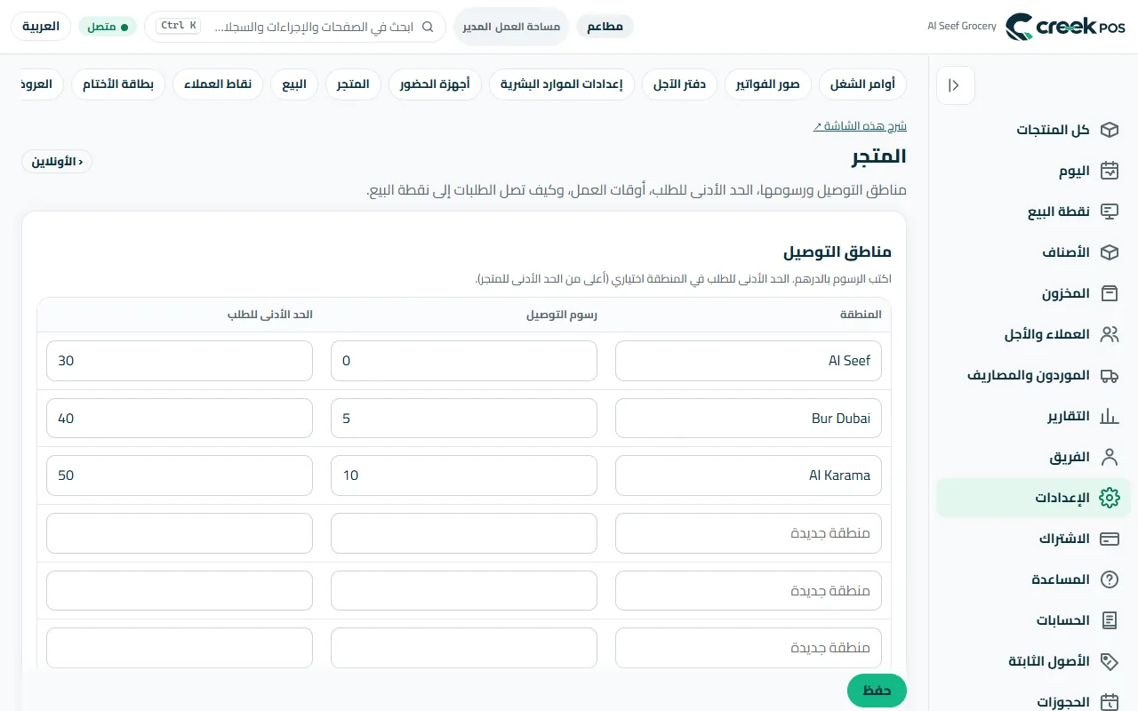The height and width of the screenshot is (711, 1138).
Task: Switch to دفتر الآجل tab
Action: tap(680, 84)
